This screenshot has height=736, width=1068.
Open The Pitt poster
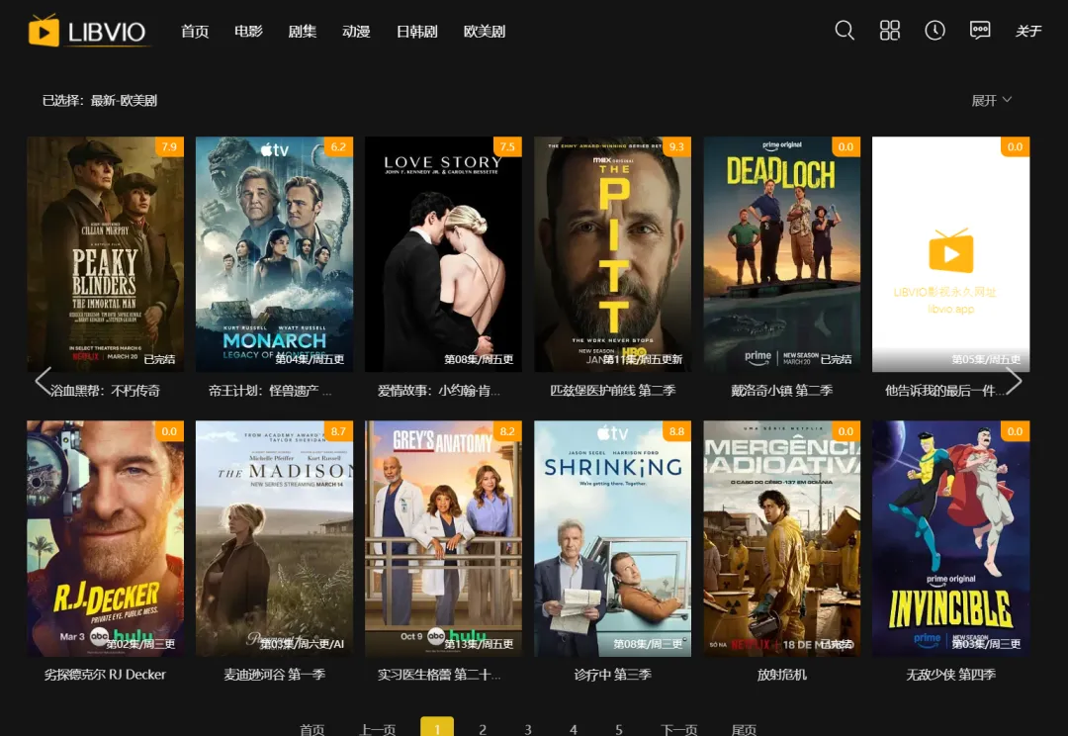tap(613, 254)
